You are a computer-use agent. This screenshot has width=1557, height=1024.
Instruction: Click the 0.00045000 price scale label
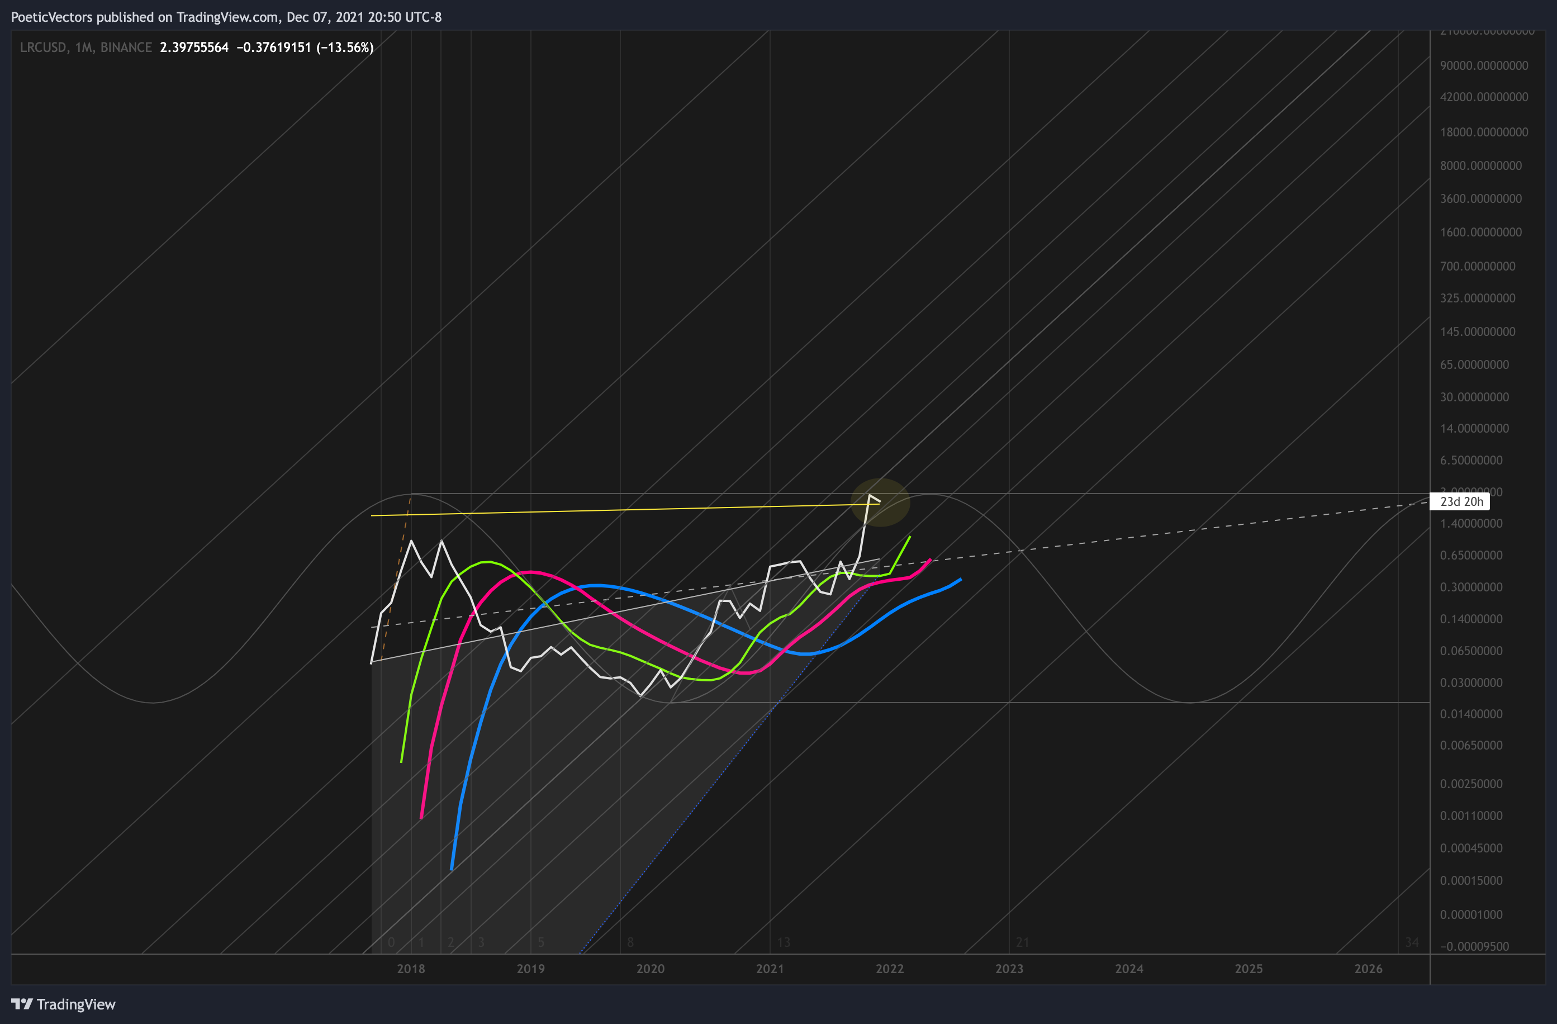(1470, 848)
